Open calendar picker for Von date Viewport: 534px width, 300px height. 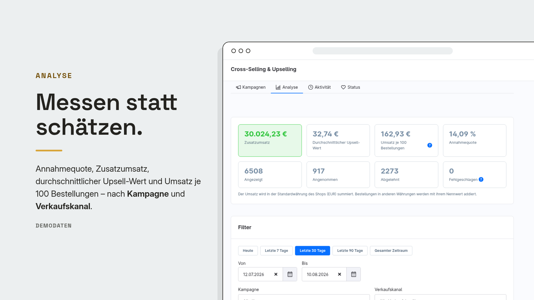290,274
